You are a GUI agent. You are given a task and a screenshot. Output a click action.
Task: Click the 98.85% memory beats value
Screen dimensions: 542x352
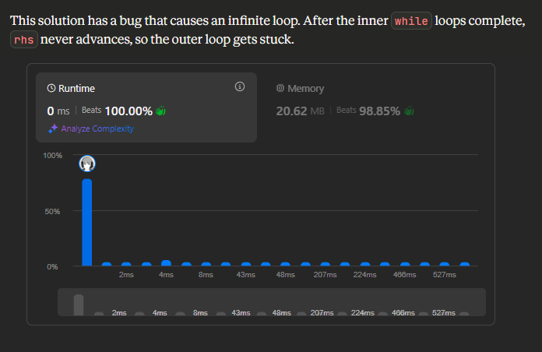[x=379, y=111]
